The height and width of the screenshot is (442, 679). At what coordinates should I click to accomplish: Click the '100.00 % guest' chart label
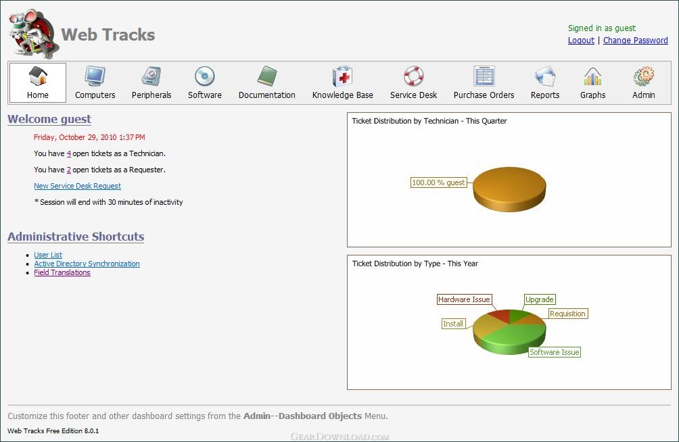click(438, 182)
